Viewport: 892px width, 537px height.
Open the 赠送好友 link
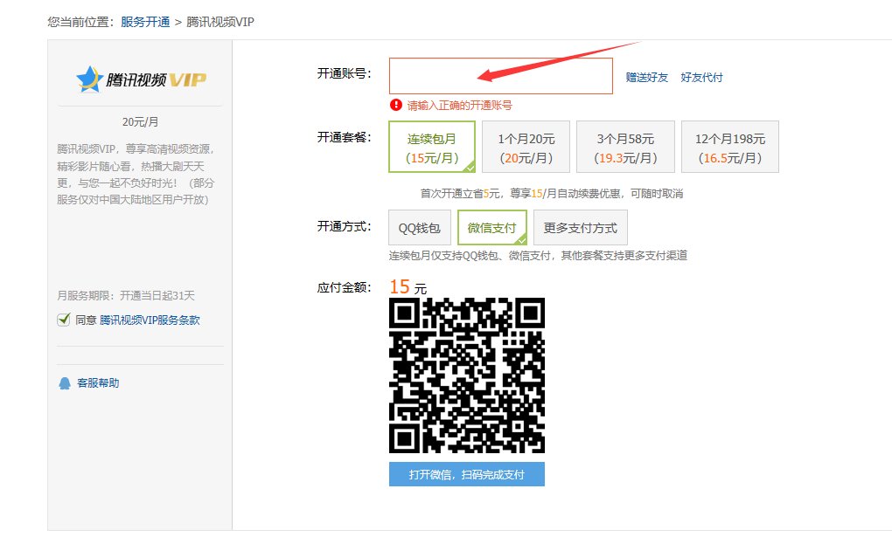click(x=646, y=78)
